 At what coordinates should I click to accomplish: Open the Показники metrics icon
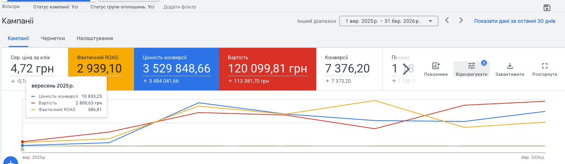(x=436, y=69)
